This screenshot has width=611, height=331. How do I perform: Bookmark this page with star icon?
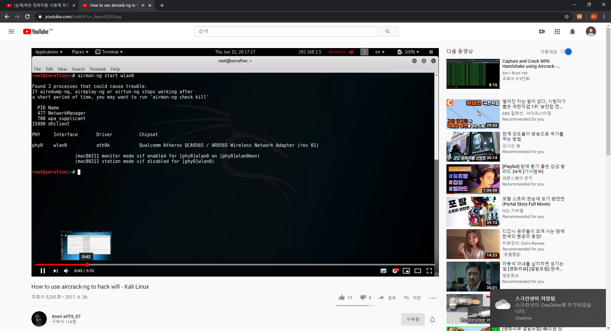[567, 17]
